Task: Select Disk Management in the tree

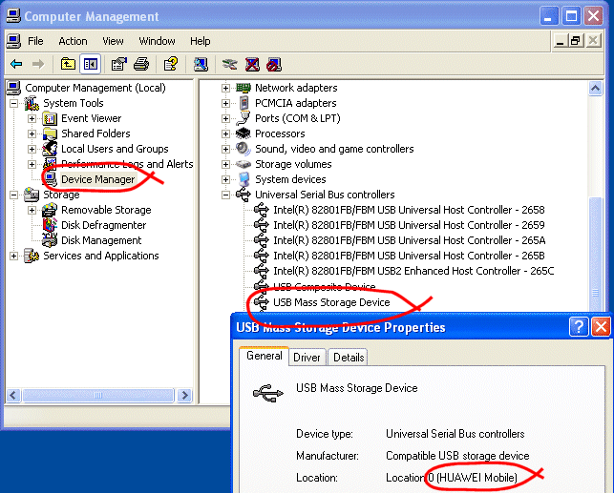Action: [101, 240]
